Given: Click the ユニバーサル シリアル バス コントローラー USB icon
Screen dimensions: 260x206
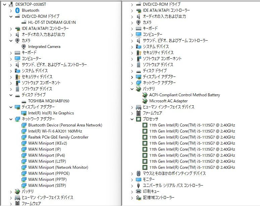Looking at the screenshot, I should (x=139, y=186).
